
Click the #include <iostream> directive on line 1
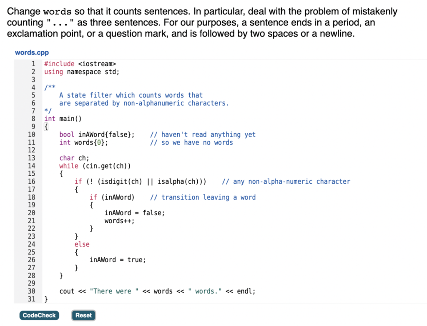[80, 64]
